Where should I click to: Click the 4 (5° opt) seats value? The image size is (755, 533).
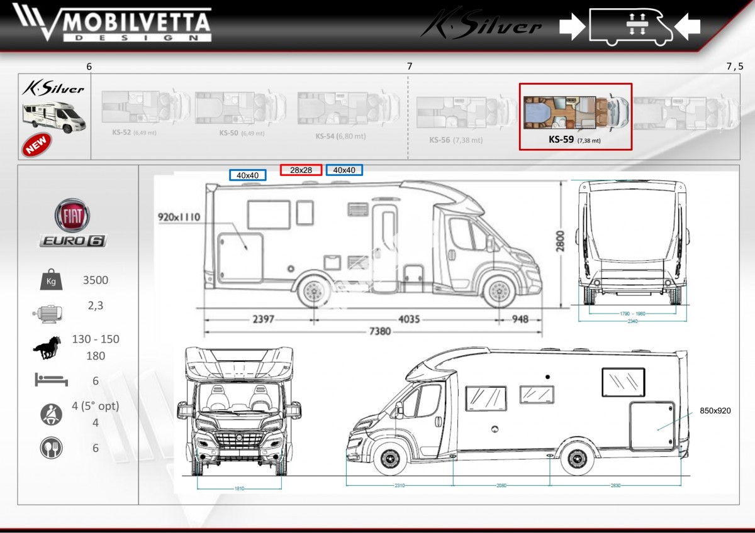[96, 406]
